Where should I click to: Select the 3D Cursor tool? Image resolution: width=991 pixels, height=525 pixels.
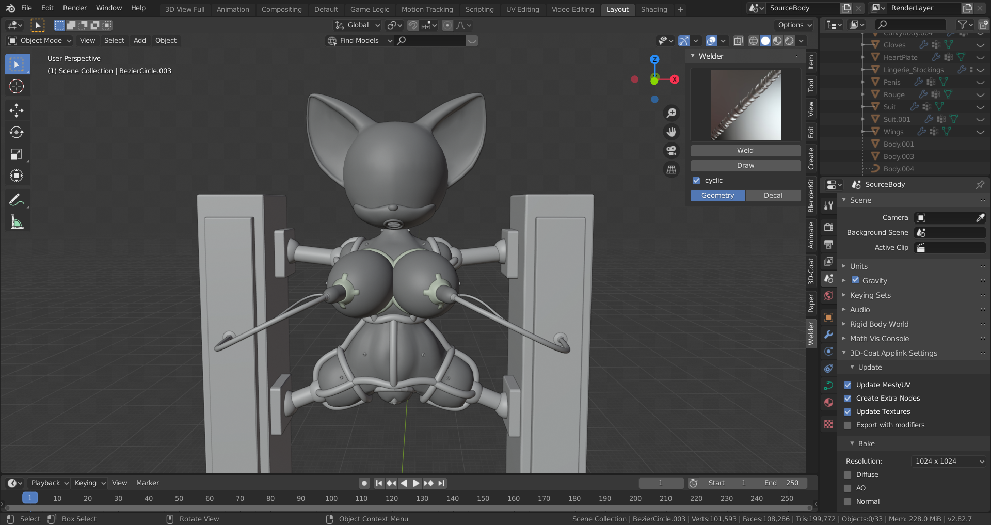tap(17, 86)
